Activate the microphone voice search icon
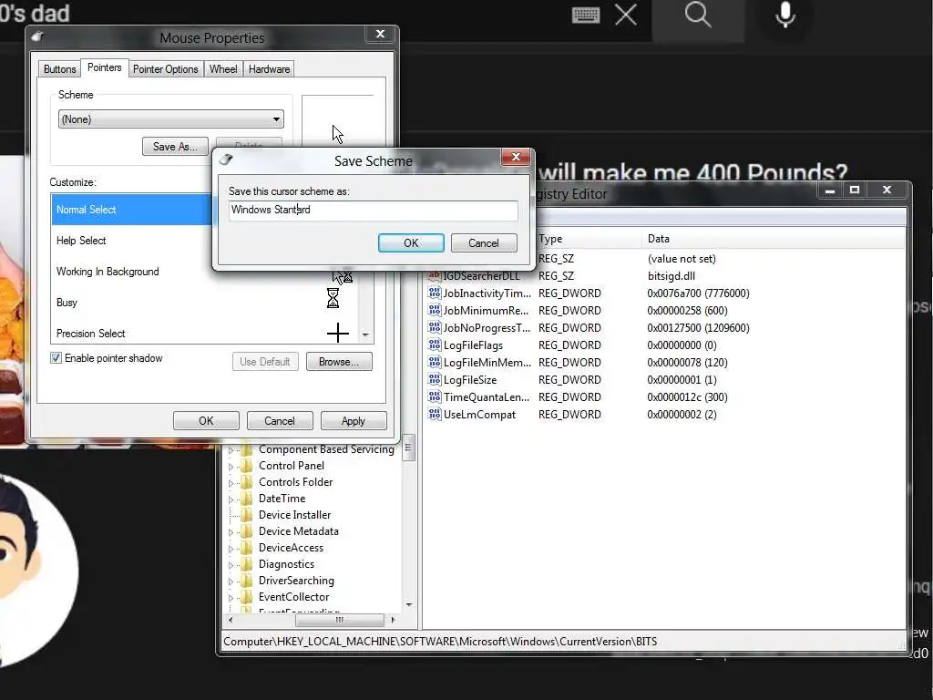This screenshot has height=700, width=933. click(785, 15)
